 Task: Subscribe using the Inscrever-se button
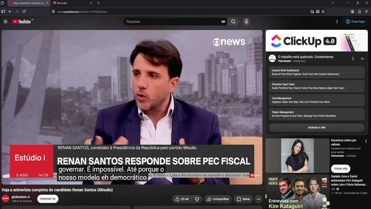click(x=48, y=199)
